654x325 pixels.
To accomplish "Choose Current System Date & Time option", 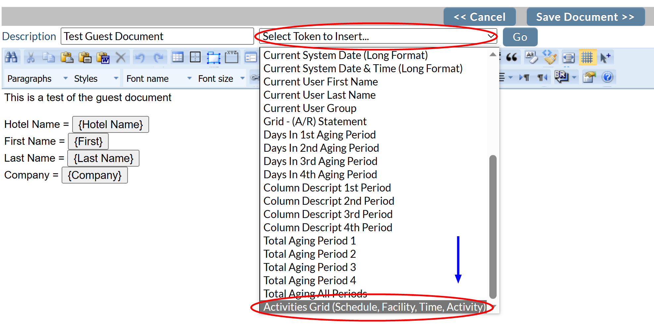I will (374, 69).
